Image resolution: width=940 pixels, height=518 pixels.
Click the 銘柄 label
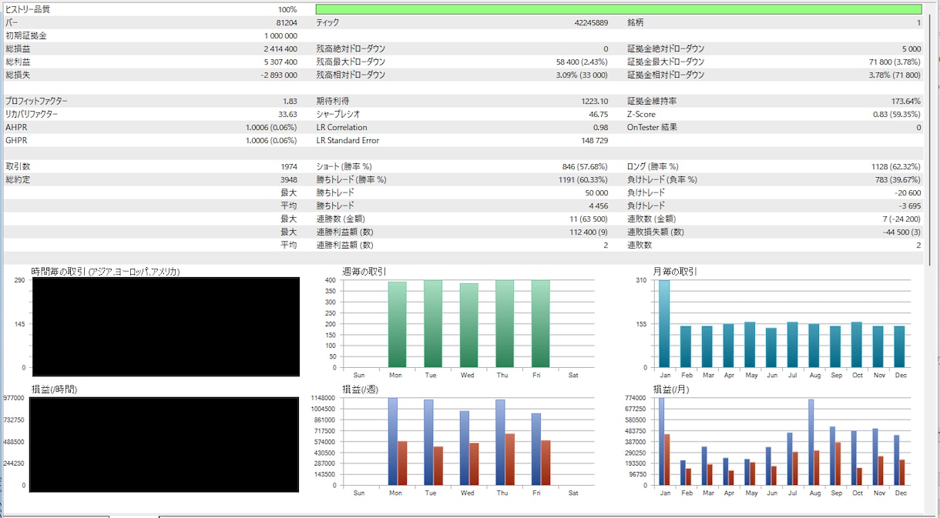pos(635,22)
